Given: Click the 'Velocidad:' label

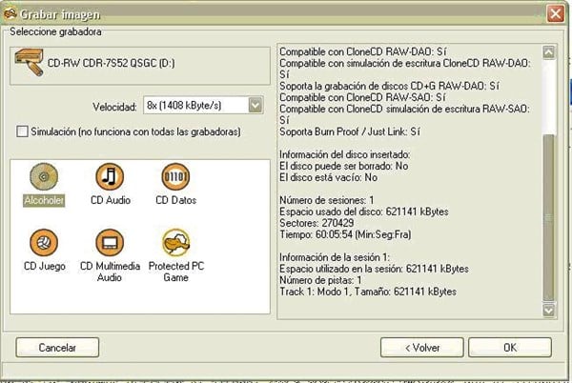Looking at the screenshot, I should click(x=114, y=107).
